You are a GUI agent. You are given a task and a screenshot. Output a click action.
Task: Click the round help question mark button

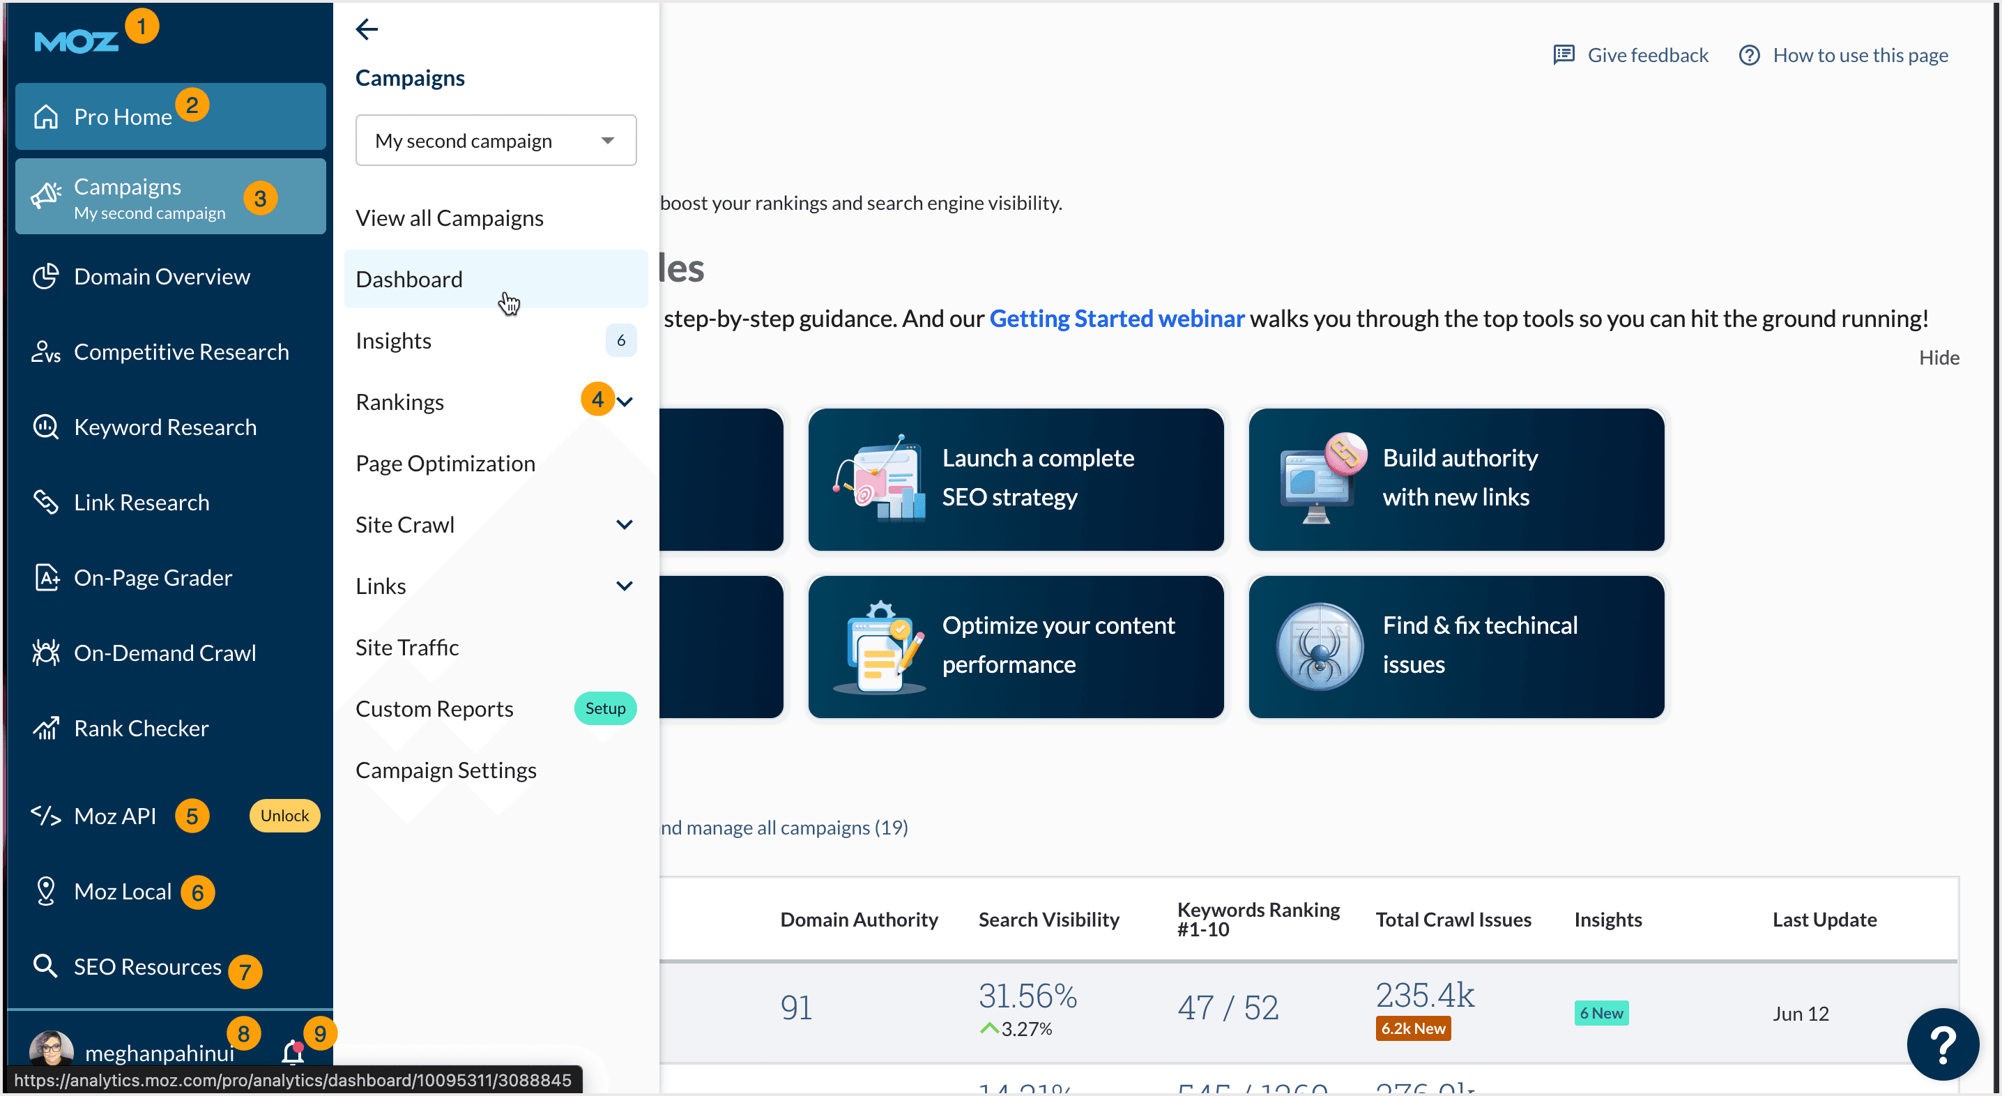click(x=1942, y=1044)
